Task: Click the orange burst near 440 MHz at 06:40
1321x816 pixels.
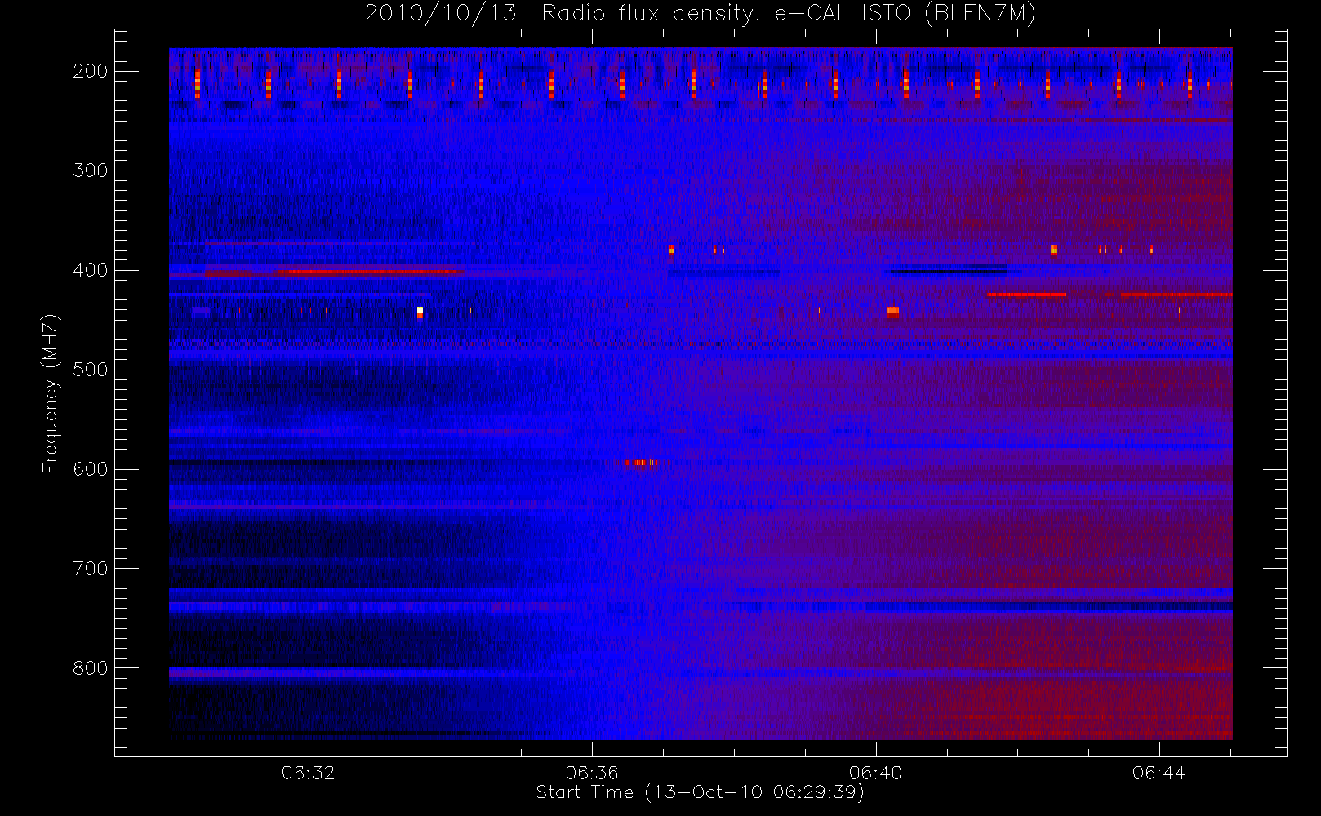Action: click(893, 312)
